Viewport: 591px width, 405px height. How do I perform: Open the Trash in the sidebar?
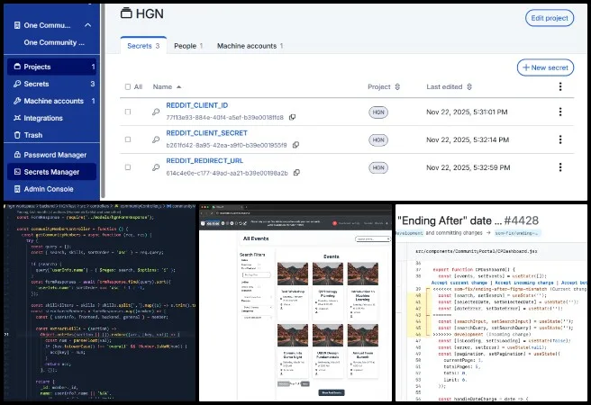(51, 135)
